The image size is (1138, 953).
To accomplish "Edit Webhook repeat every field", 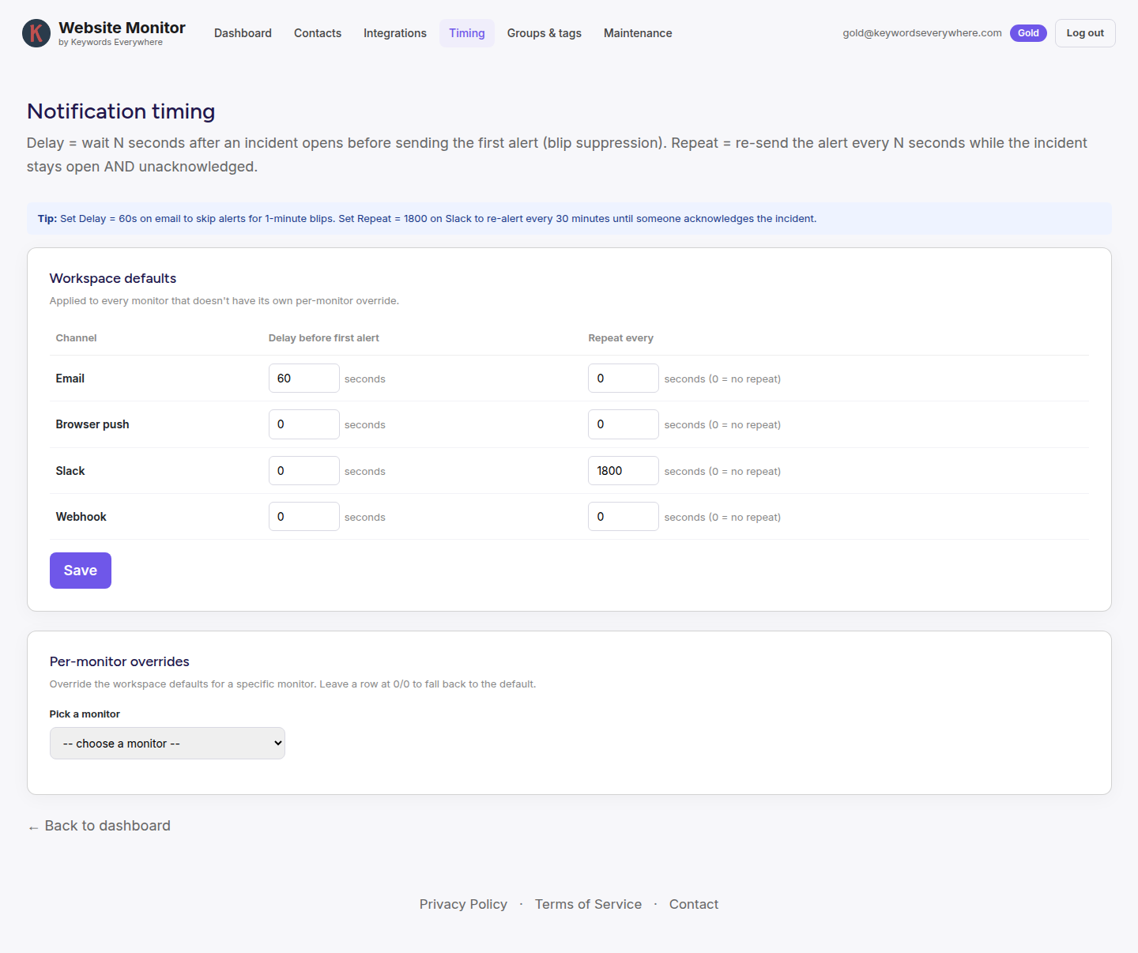I will [624, 517].
